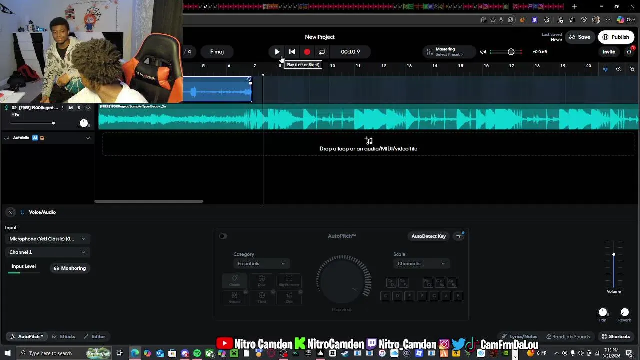Return playhead to the beginning
This screenshot has width=640, height=360.
[292, 52]
